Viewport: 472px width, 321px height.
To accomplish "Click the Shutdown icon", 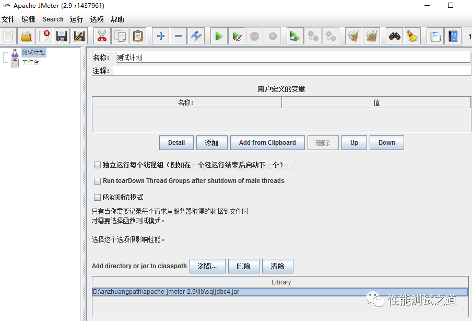I will [273, 36].
